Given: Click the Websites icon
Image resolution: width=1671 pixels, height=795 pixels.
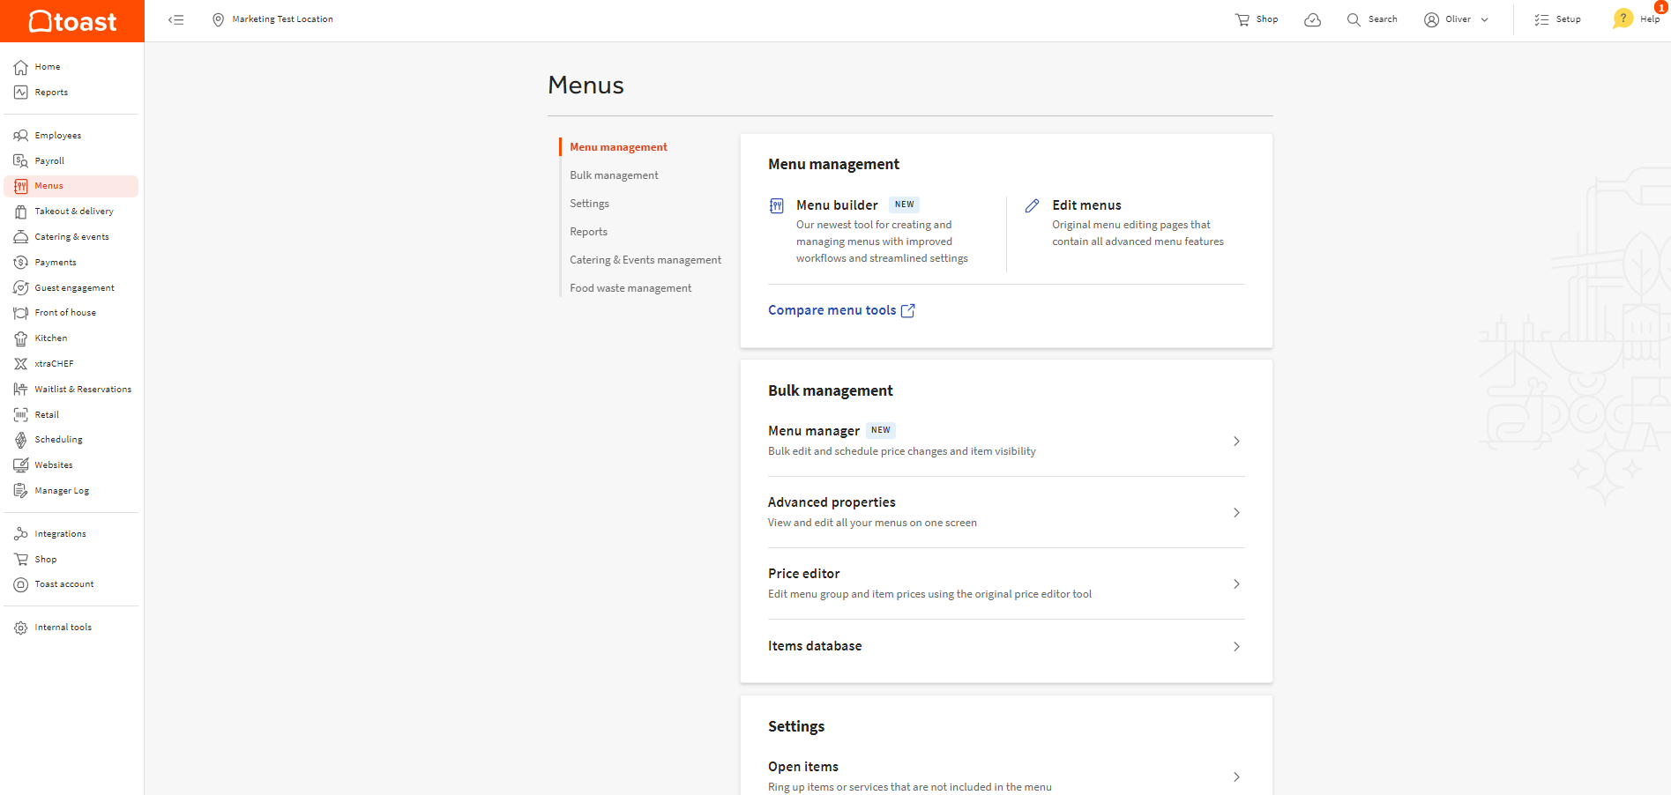Looking at the screenshot, I should (x=21, y=465).
